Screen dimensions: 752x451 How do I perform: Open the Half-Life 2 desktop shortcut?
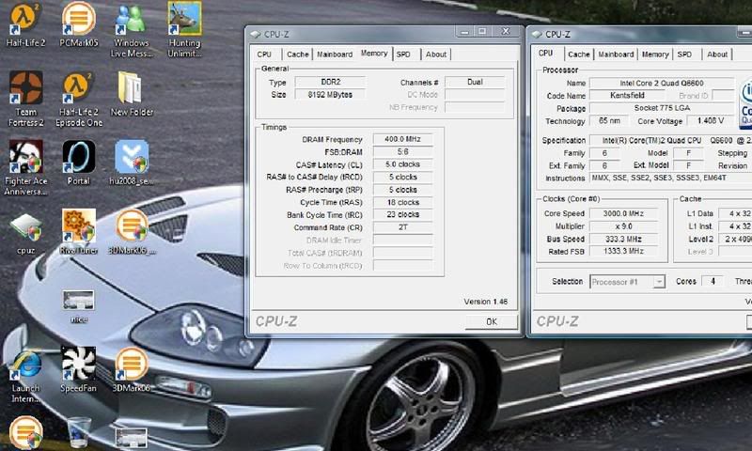pyautogui.click(x=25, y=24)
